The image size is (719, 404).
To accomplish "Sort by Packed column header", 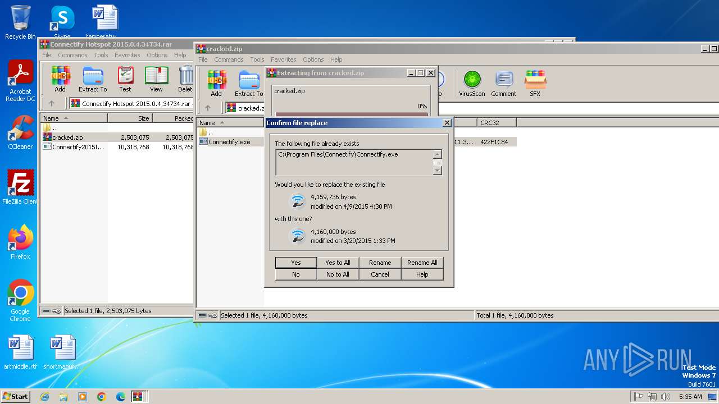I will pyautogui.click(x=174, y=118).
